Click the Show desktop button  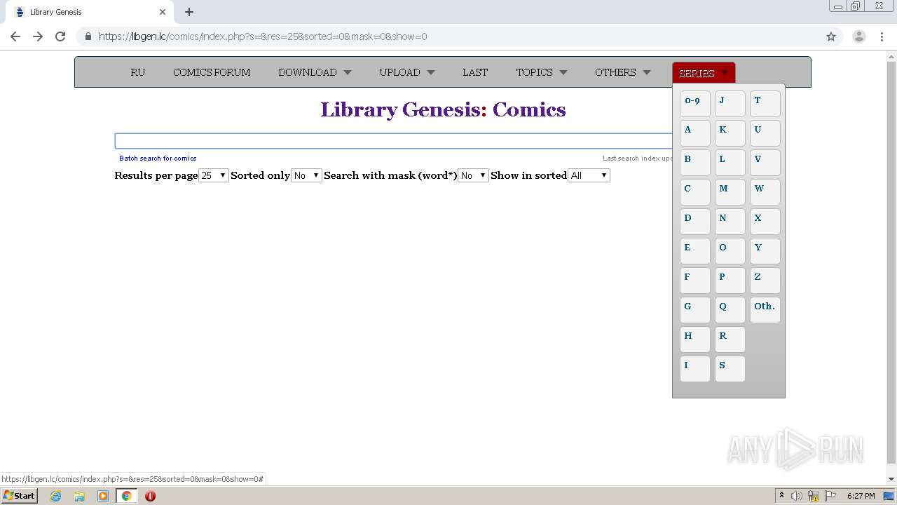coord(889,496)
